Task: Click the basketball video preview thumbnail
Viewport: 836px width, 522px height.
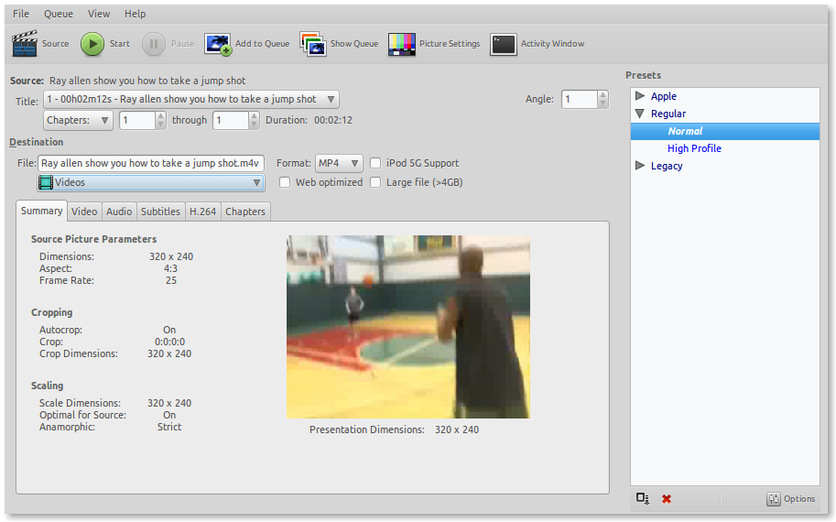Action: (x=408, y=327)
